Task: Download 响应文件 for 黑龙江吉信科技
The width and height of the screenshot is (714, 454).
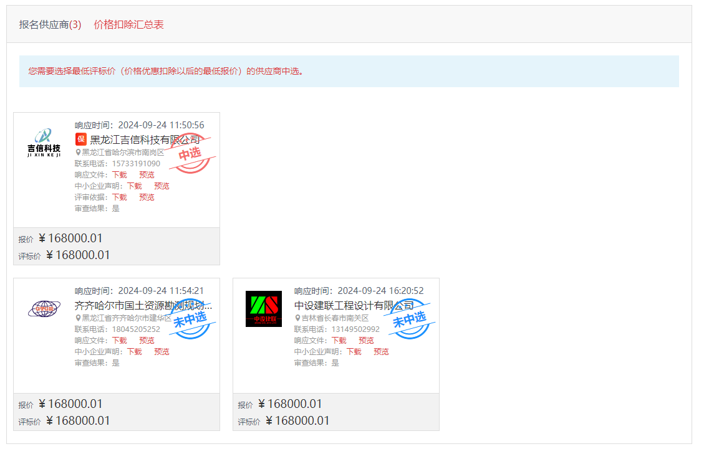Action: [x=119, y=175]
